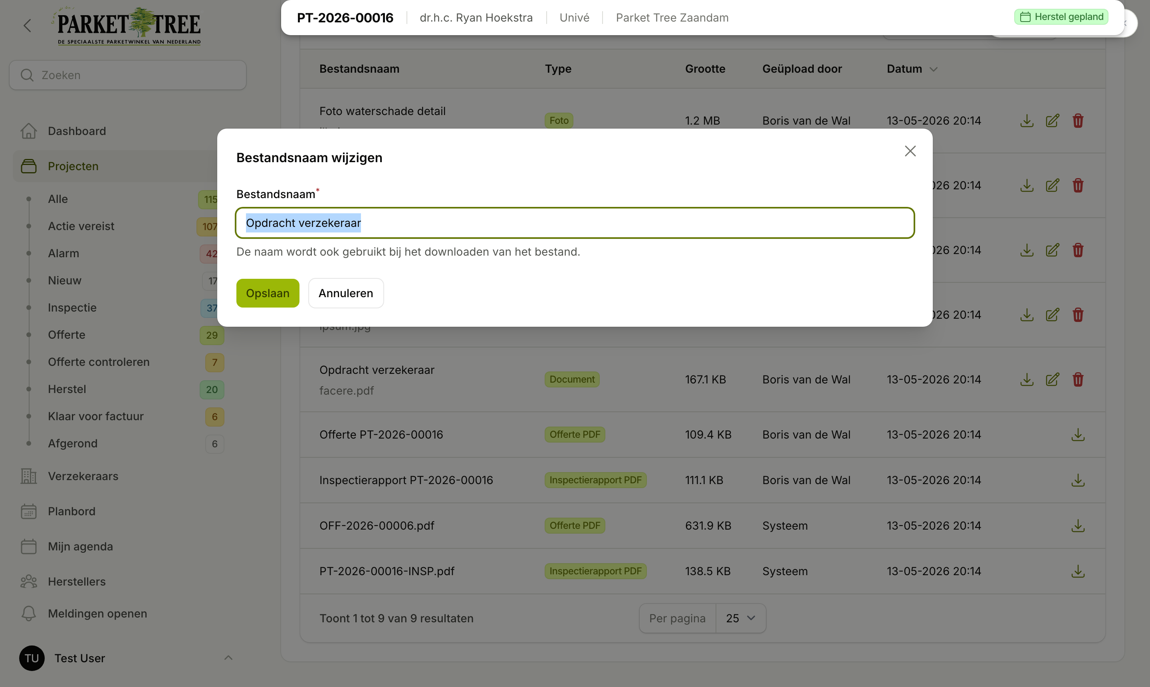Click the facere.pdf file name text
Viewport: 1150px width, 687px height.
coord(346,390)
